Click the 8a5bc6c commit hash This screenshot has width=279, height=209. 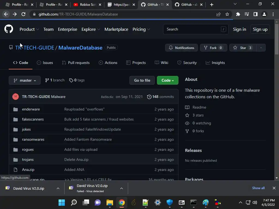tap(107, 97)
